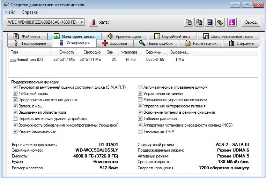Switch to the Стирание tab
Image resolution: width=266 pixels, height=178 pixels.
241,43
